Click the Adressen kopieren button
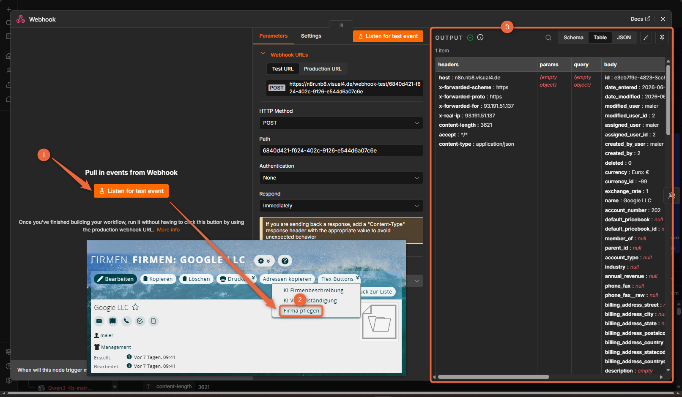This screenshot has height=397, width=682. click(287, 279)
